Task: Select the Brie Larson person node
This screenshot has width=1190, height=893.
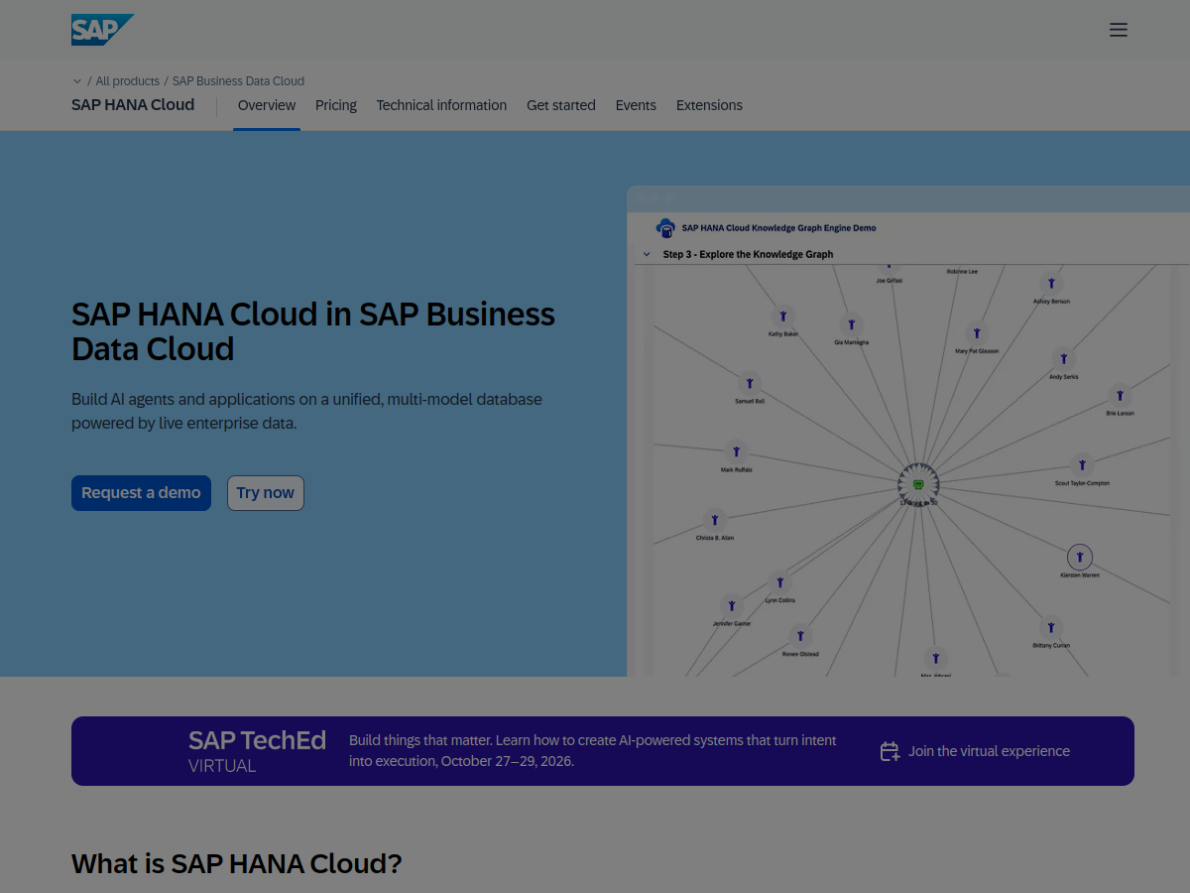Action: tap(1120, 395)
